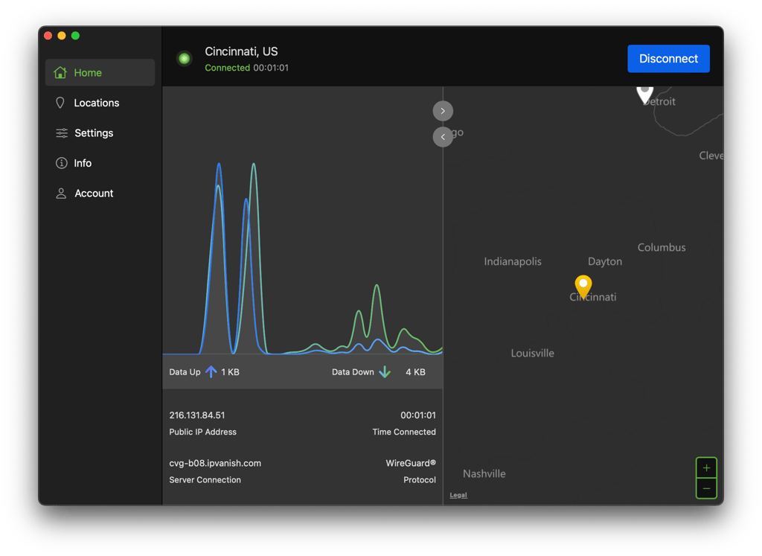Click Columbus label on the map
Screen dimensions: 762x556
(662, 247)
